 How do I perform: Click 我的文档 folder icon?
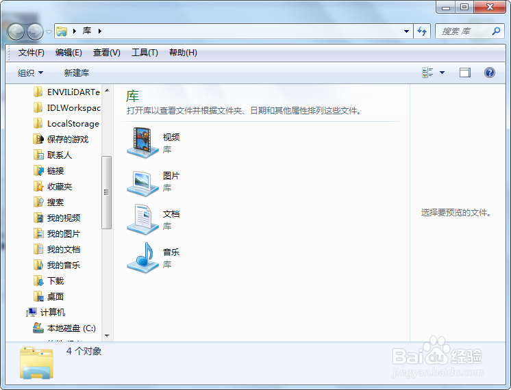[x=38, y=249]
